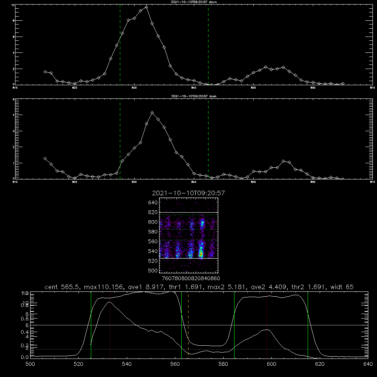377x377 pixels.
Task: Select the first diamond data point of dusk curve
Action: (45, 158)
